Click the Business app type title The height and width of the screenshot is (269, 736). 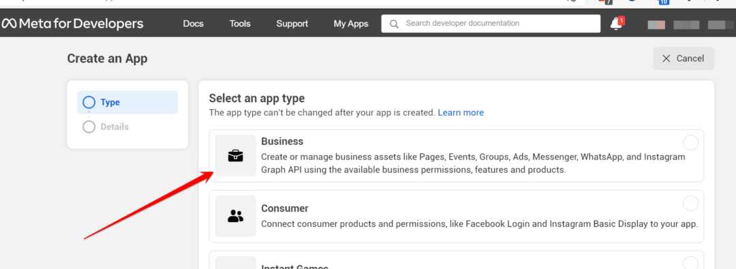[282, 141]
